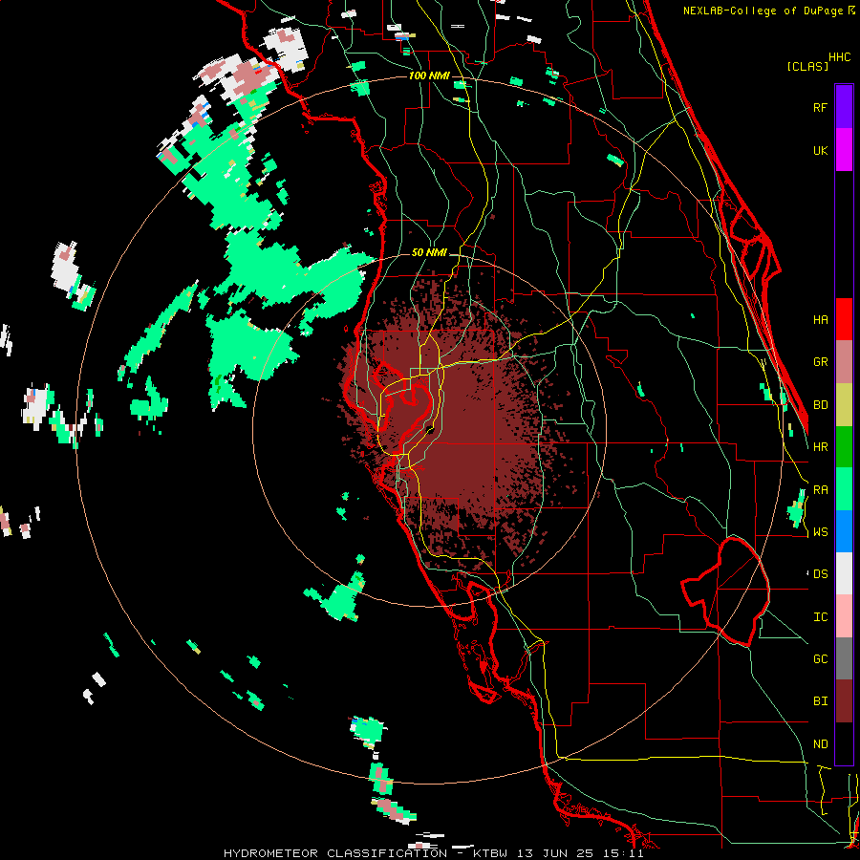The image size is (860, 860).
Task: Click the RF purple legend swatch
Action: pos(844,107)
